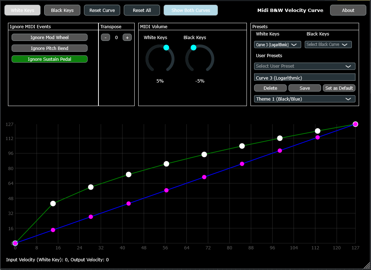
Task: Select magenta curve point at input 14
Action: click(53, 230)
